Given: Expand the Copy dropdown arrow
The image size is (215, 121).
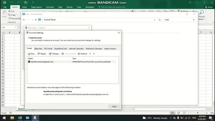Looking at the screenshot, I should 17,15.
